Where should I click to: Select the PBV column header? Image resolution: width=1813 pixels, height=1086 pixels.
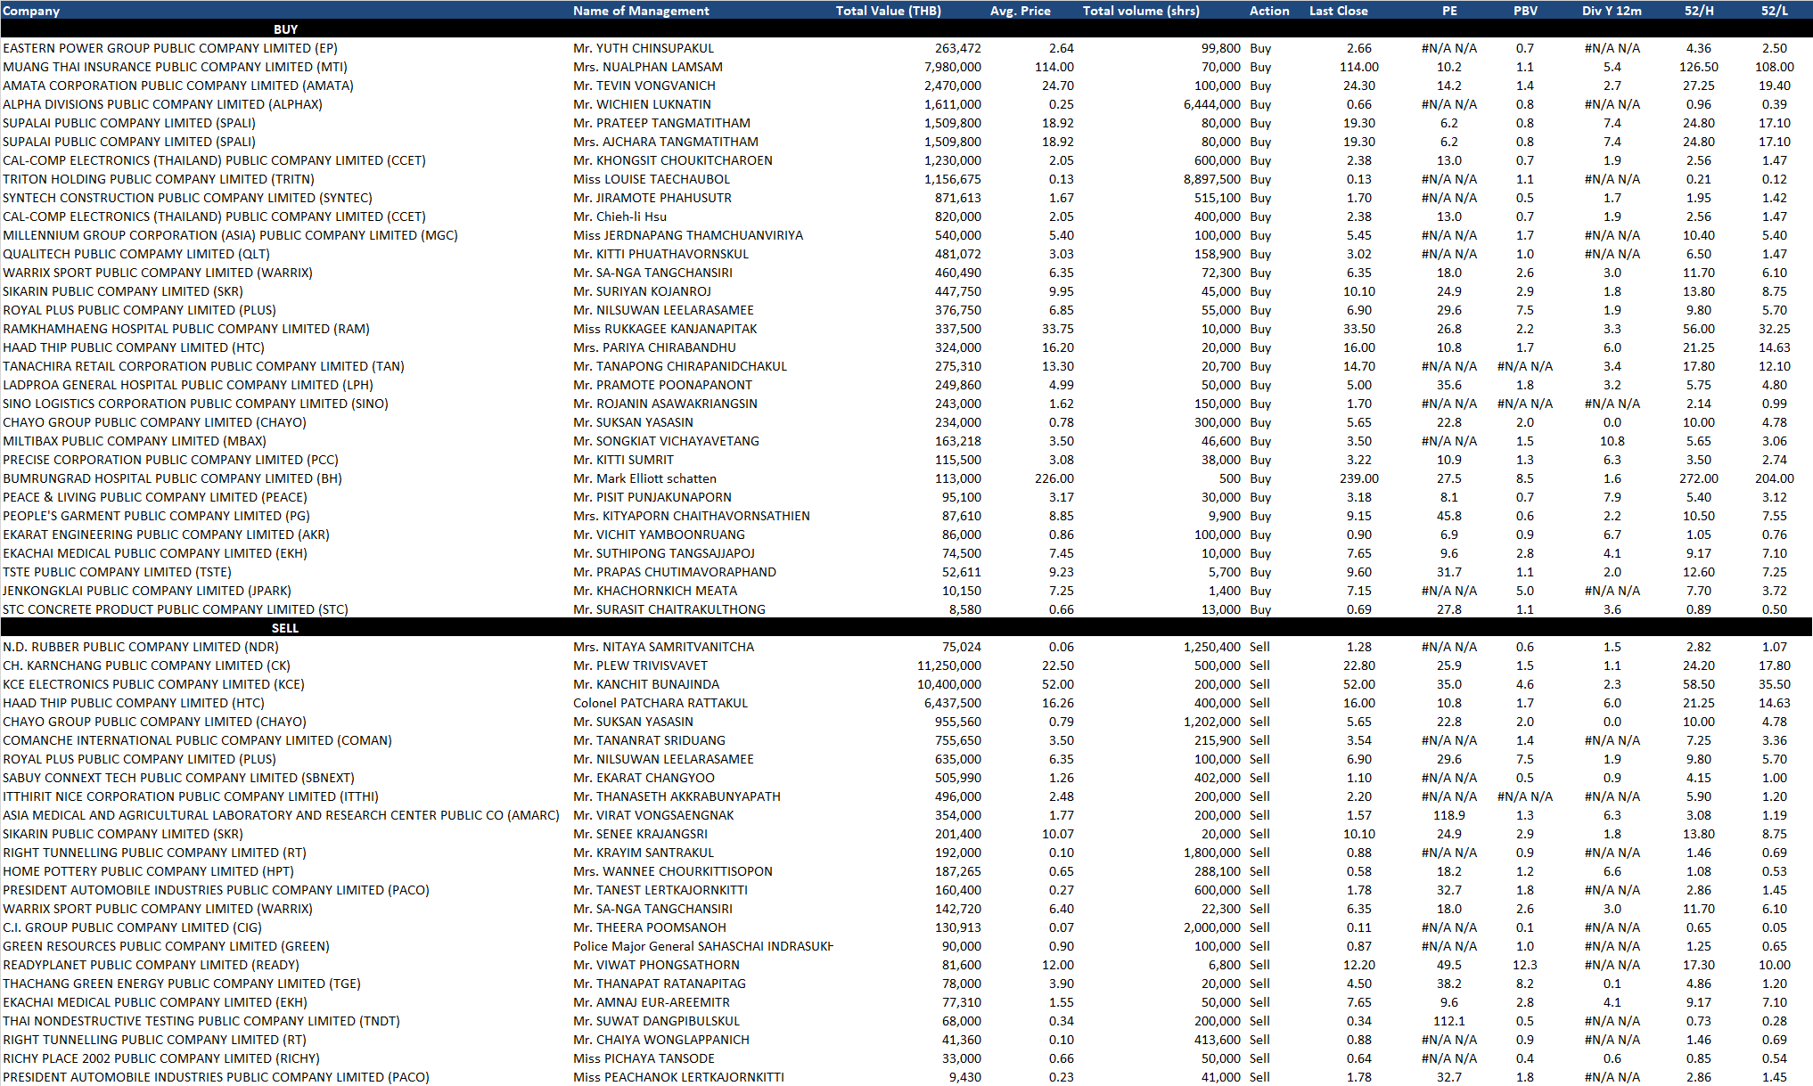(1525, 11)
